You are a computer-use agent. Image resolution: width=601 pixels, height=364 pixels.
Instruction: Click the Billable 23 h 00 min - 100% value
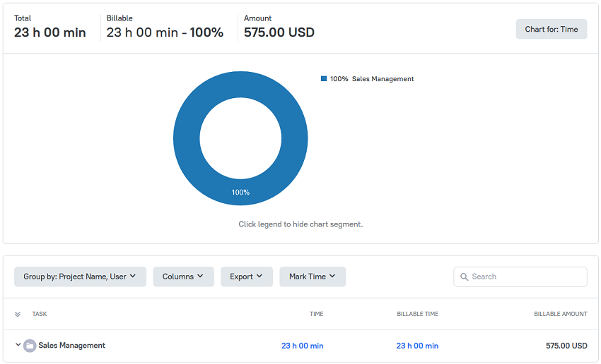click(165, 32)
